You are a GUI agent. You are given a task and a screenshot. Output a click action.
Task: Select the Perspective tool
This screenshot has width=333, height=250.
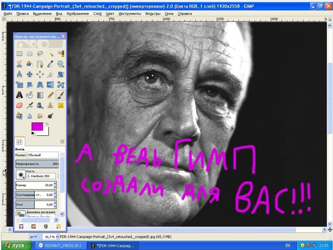coord(40,85)
